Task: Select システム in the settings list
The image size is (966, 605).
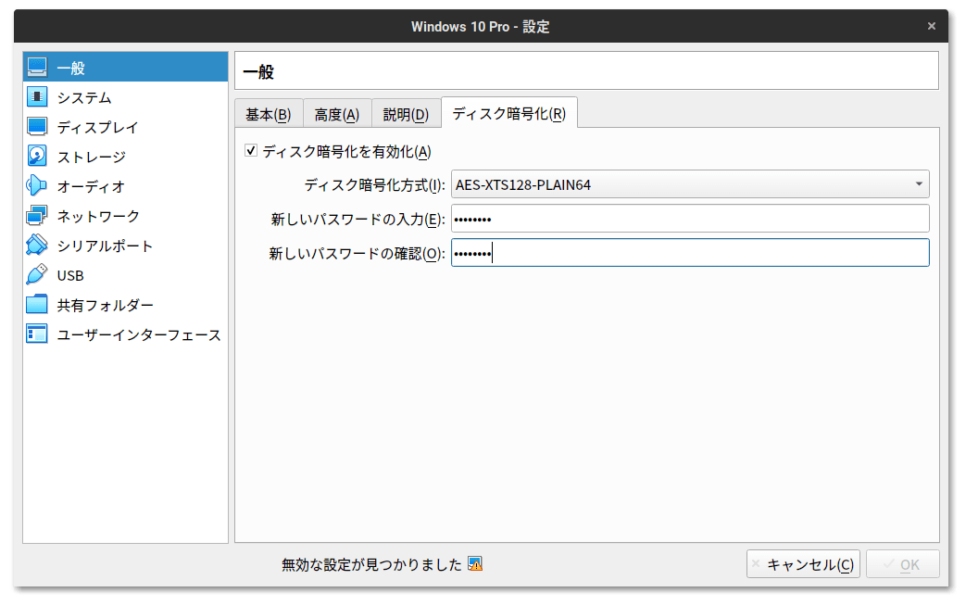Action: 84,97
